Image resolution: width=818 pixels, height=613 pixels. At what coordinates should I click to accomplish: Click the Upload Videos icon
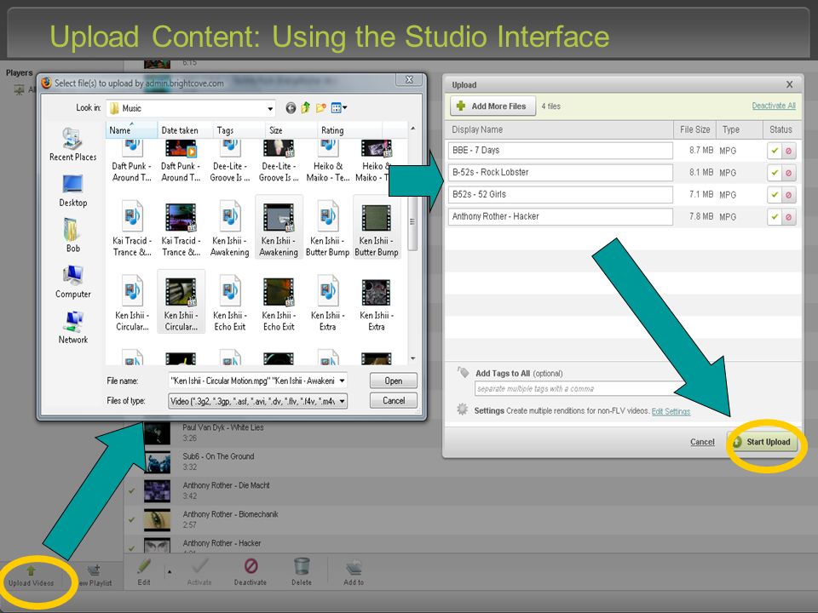[31, 570]
